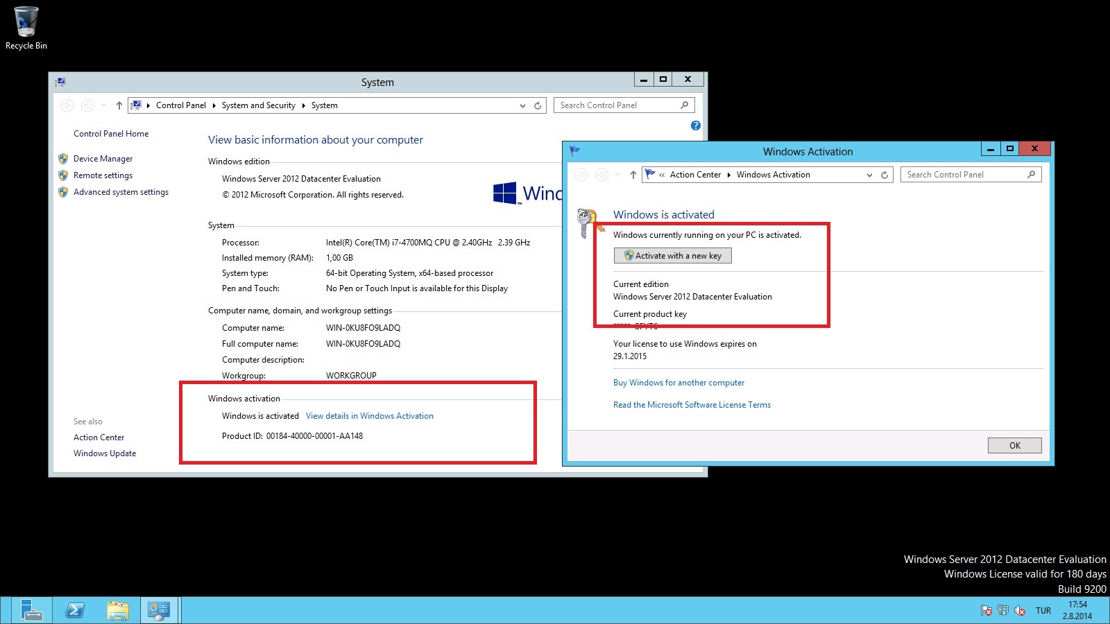Select the Control Panel taskbar button
This screenshot has width=1110, height=624.
[159, 610]
